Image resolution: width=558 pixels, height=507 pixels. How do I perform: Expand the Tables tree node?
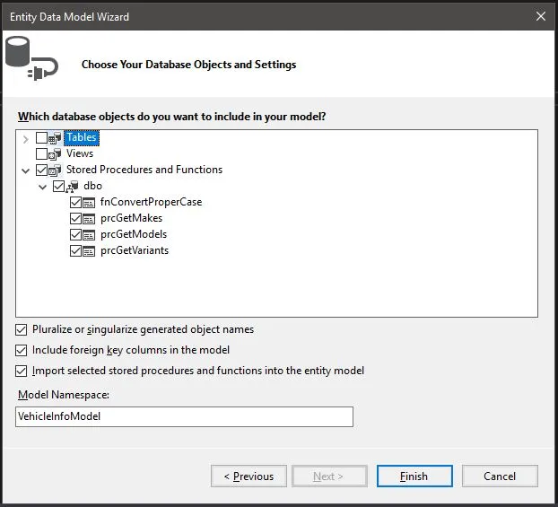25,138
